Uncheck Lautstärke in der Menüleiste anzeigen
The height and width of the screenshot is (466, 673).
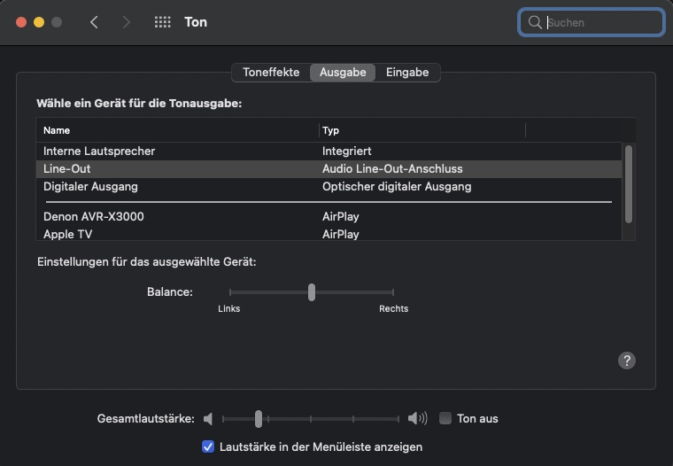[208, 447]
